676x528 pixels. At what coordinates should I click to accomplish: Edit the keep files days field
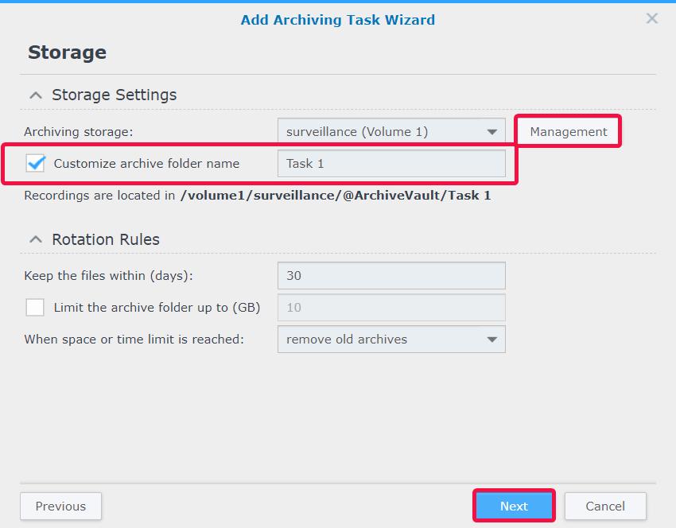coord(391,275)
